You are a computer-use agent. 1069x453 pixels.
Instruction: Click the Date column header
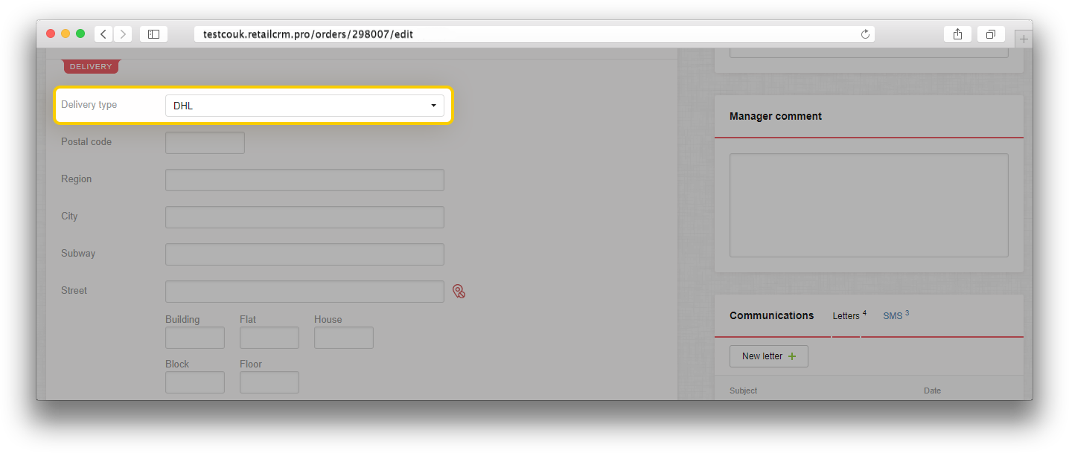[932, 391]
